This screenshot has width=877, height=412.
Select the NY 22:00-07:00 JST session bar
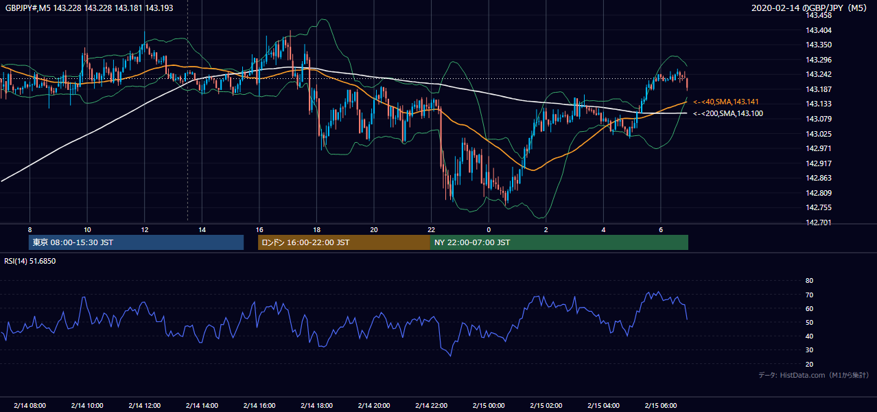point(559,242)
